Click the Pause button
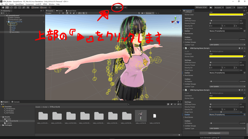 (121, 7)
